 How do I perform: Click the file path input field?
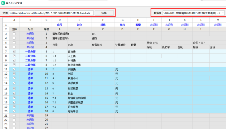point(51,13)
